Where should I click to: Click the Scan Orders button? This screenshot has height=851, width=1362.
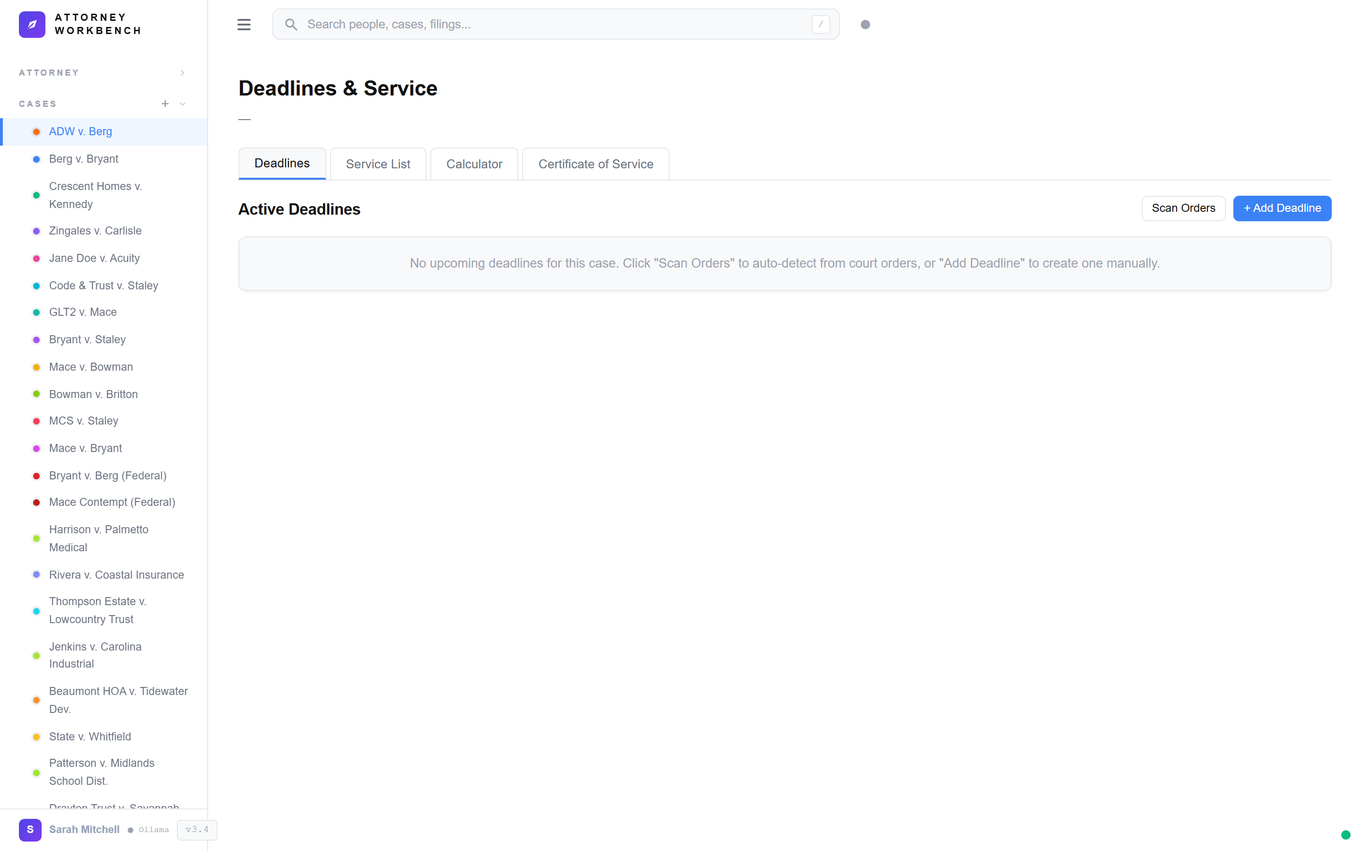1182,208
